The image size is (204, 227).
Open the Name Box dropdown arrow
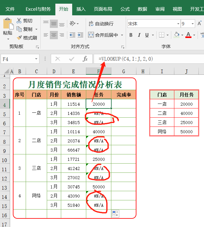tap(36, 59)
